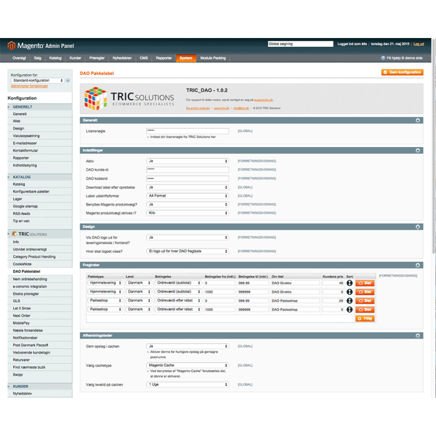Click 'Administrer forretninger' link

pyautogui.click(x=29, y=86)
